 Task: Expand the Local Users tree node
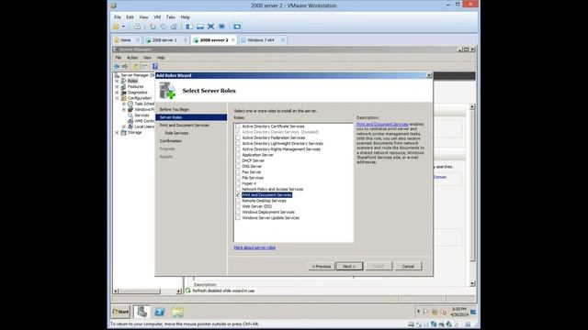coord(124,126)
